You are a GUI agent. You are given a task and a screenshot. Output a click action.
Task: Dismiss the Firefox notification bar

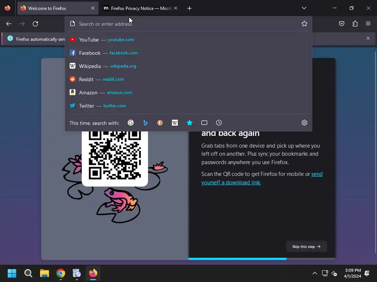click(368, 38)
